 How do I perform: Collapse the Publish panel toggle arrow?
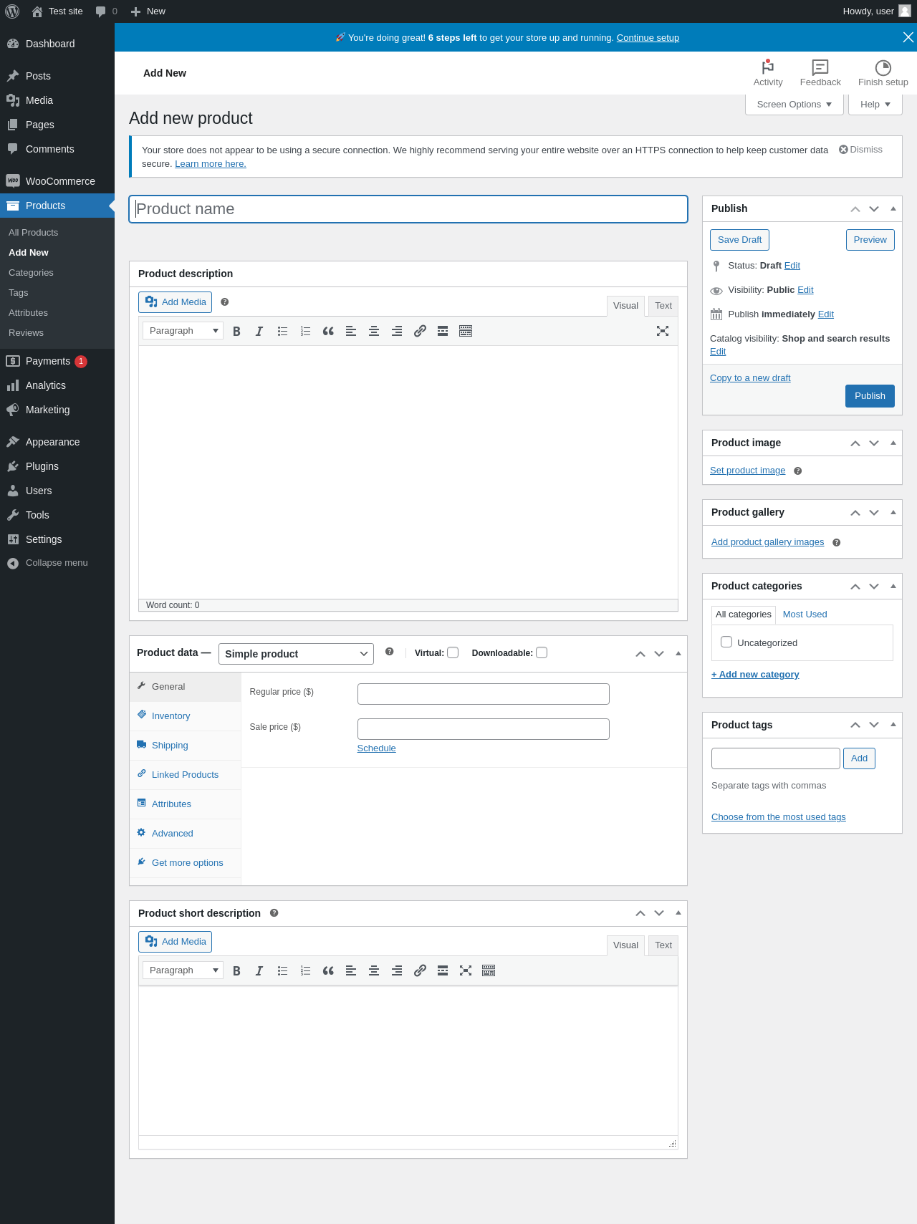(893, 208)
